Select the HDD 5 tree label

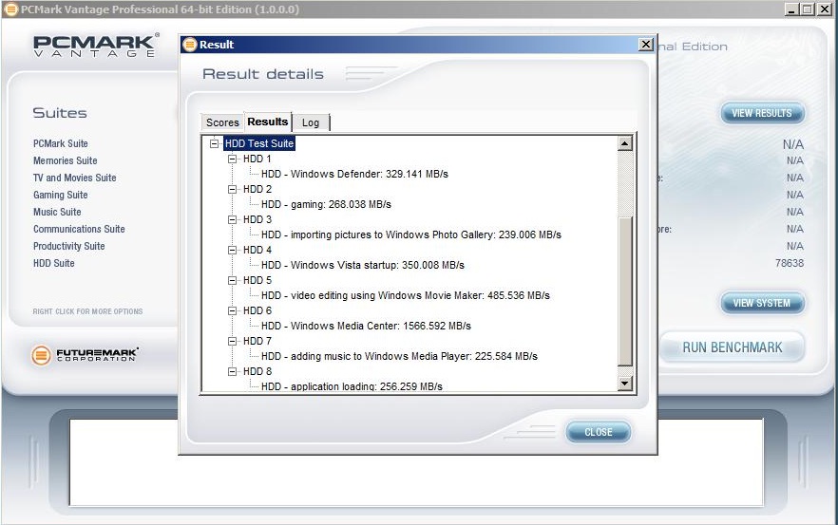tap(257, 281)
